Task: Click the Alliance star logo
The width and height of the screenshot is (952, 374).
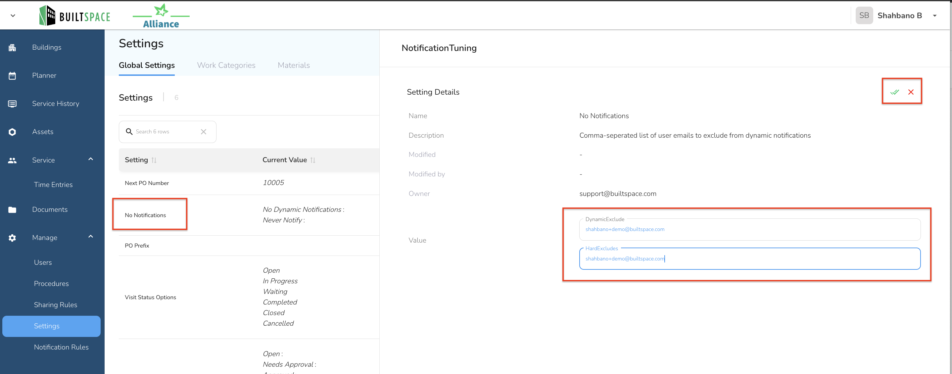Action: 161,16
